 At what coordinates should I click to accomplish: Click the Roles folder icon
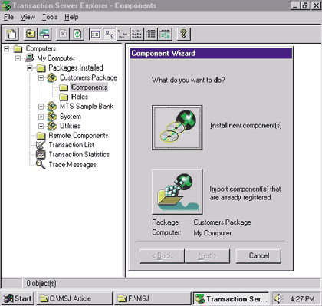64,97
